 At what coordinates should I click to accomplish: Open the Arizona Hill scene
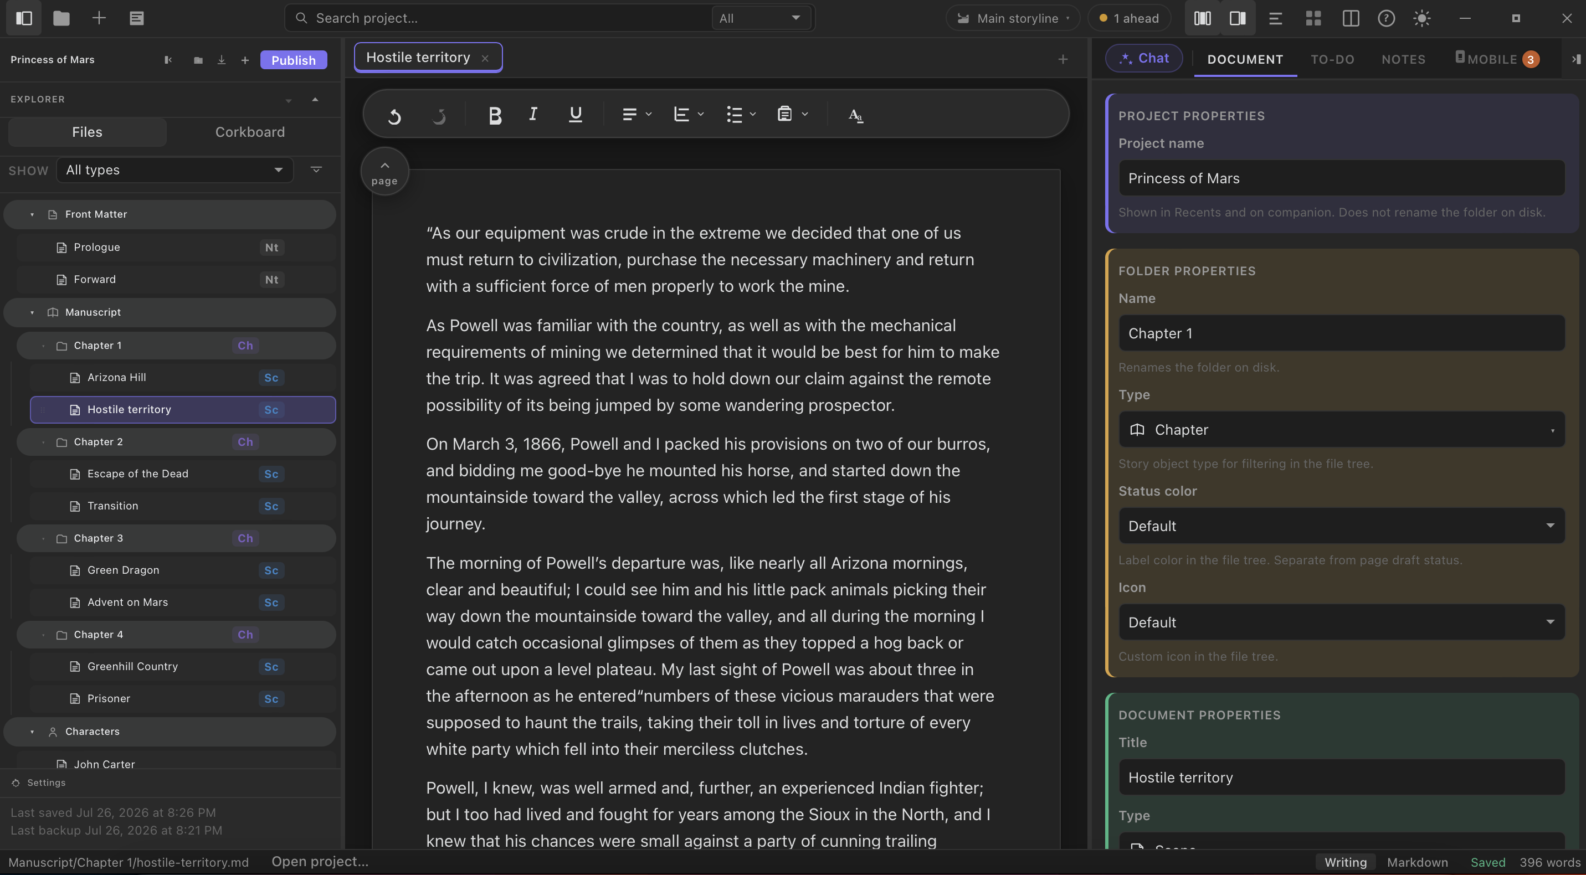[183, 378]
